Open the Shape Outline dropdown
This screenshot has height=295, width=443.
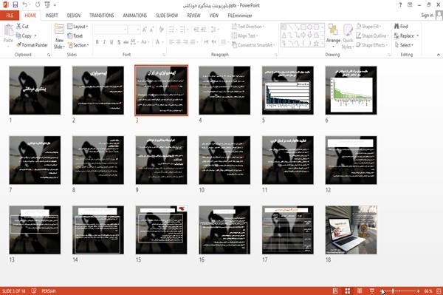click(x=372, y=35)
